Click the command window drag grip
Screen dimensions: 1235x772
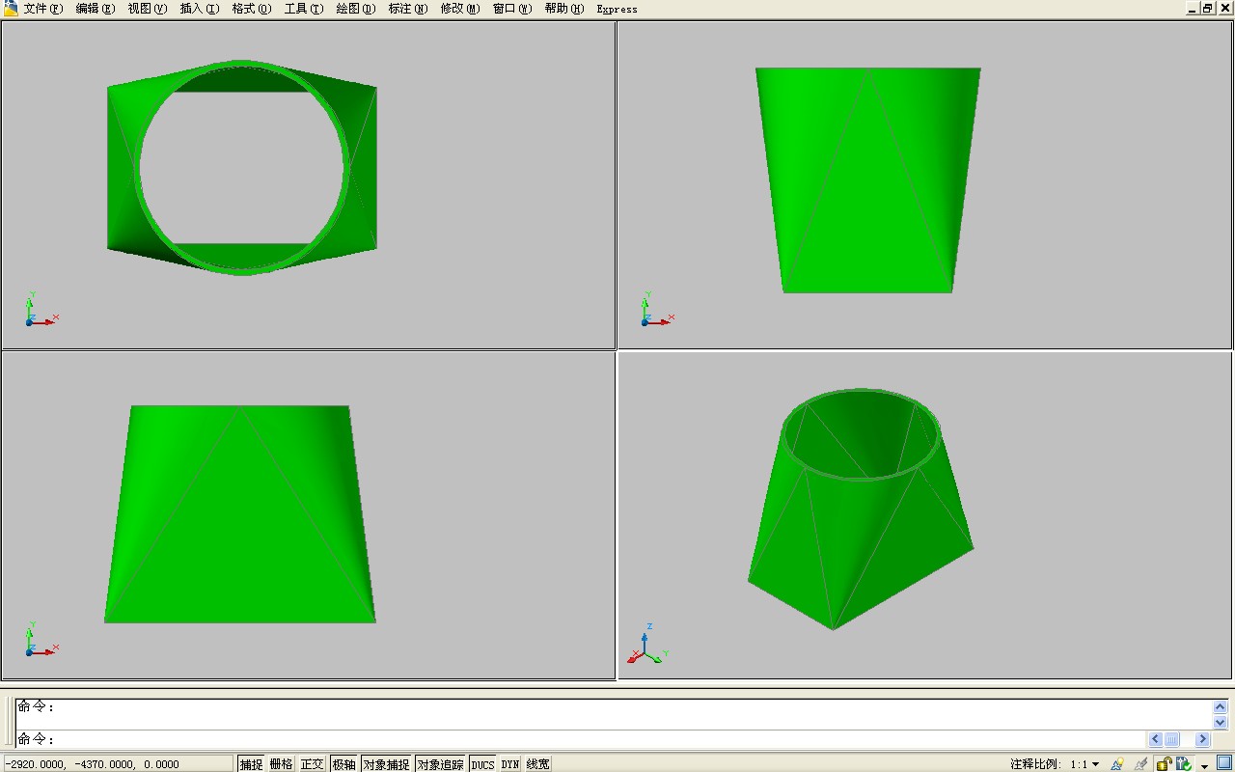[8, 722]
